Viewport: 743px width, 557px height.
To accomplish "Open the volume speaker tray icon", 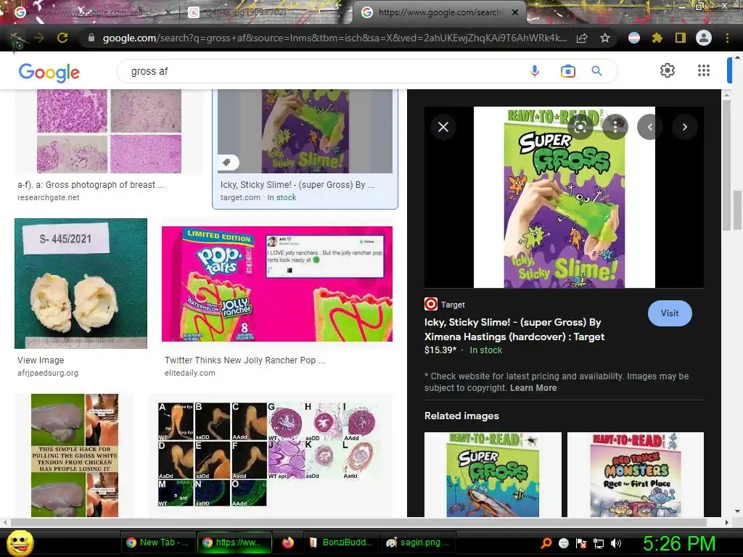I will click(x=615, y=543).
